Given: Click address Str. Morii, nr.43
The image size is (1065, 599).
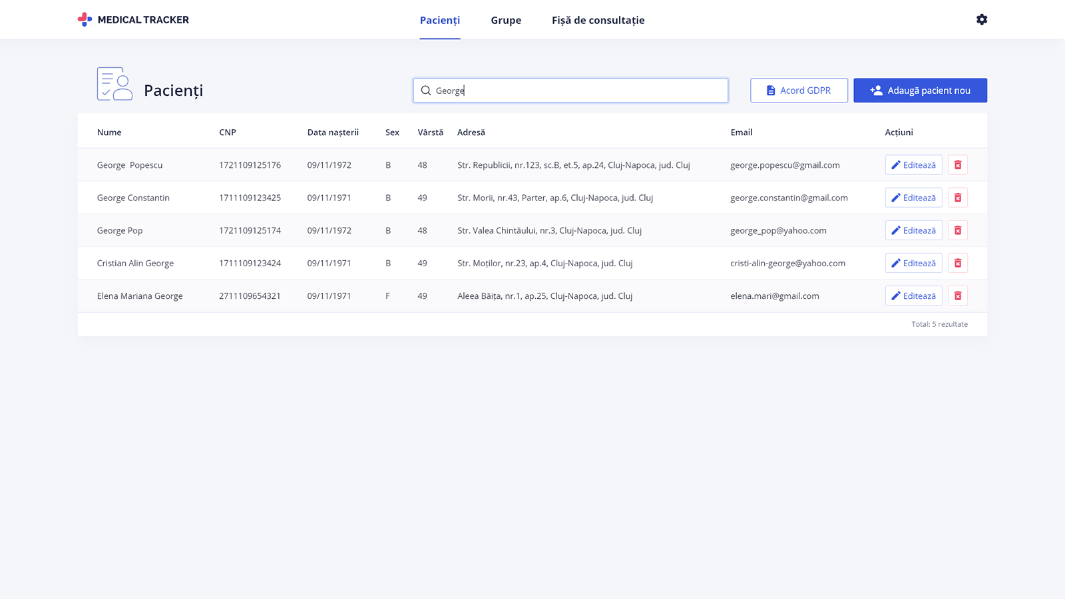Looking at the screenshot, I should [x=555, y=198].
